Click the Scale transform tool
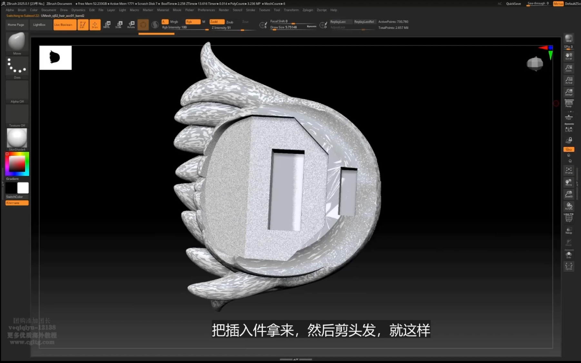The height and width of the screenshot is (363, 581). tap(119, 25)
